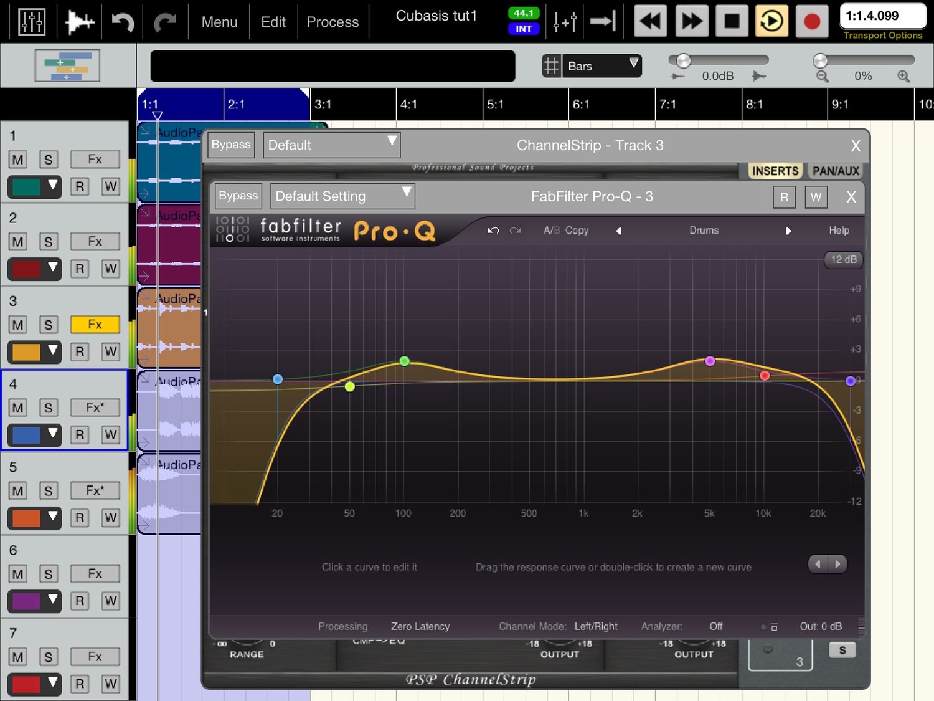This screenshot has height=701, width=934.
Task: Adjust the 0.0dB level slider handle
Action: pos(684,60)
